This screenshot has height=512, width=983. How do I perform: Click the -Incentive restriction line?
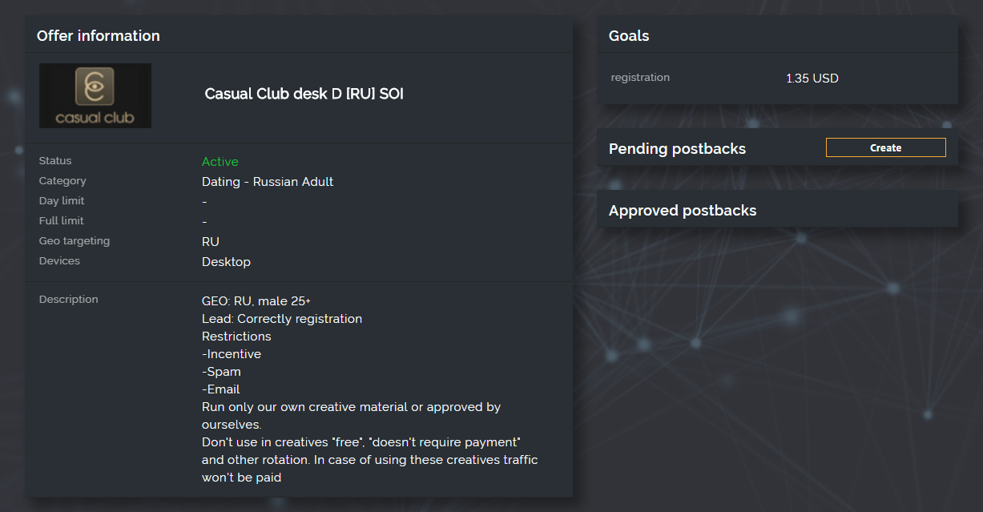click(x=232, y=354)
